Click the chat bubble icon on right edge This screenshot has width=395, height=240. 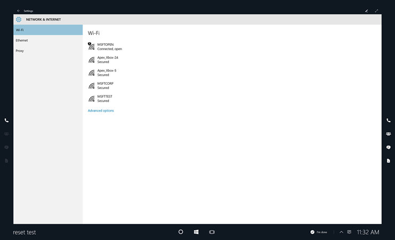click(388, 147)
